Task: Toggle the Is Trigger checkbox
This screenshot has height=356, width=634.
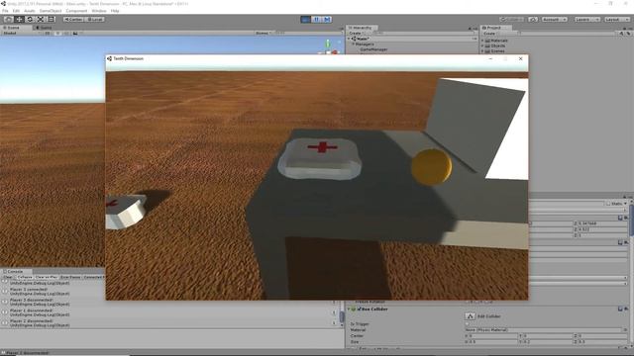Action: 467,323
